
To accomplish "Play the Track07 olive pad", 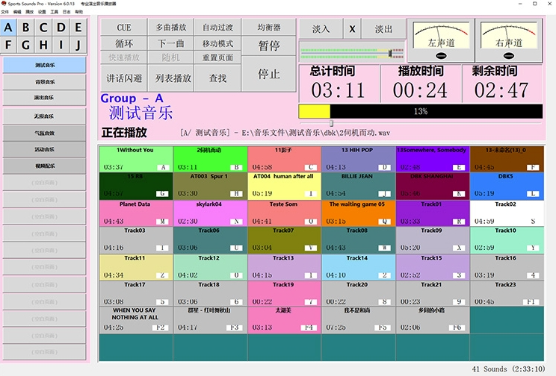I will tap(285, 240).
